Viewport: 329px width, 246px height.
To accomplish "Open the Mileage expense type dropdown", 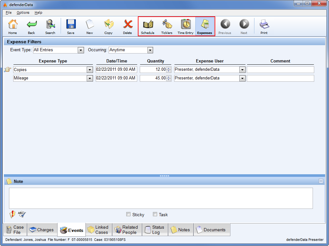I will 90,78.
